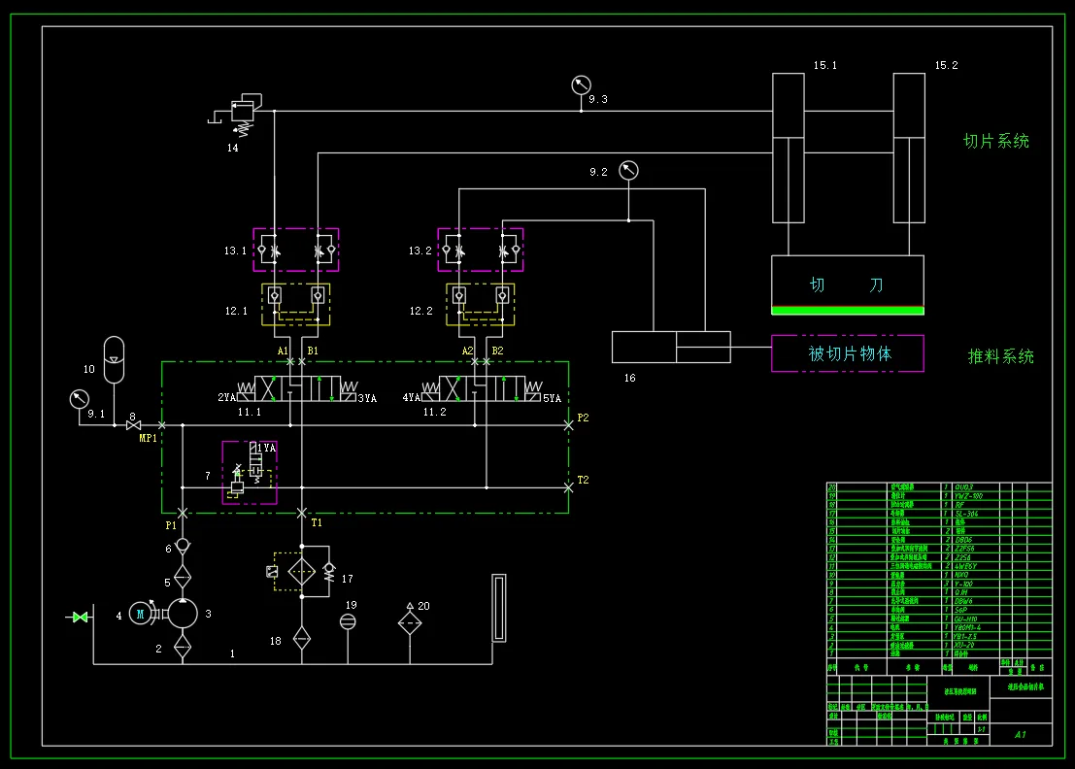Click the green cutter blade bar
Viewport: 1075px width, 769px height.
click(848, 311)
